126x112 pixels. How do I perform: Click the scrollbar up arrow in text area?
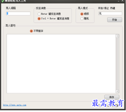click(117, 36)
